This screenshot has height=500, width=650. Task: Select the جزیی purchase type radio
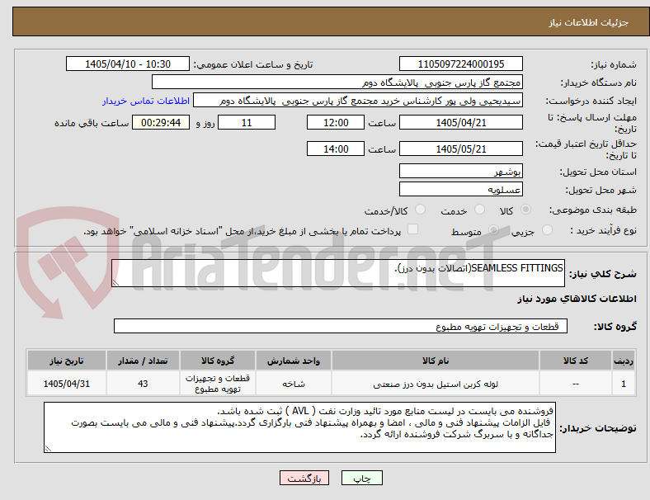point(547,229)
